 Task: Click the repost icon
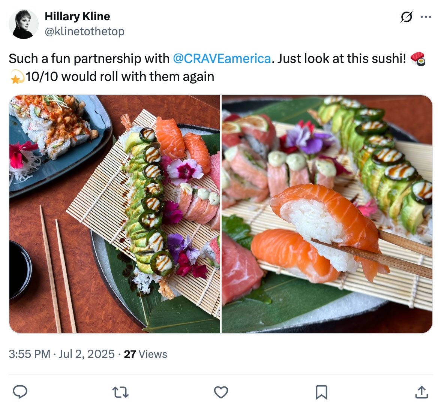[120, 392]
